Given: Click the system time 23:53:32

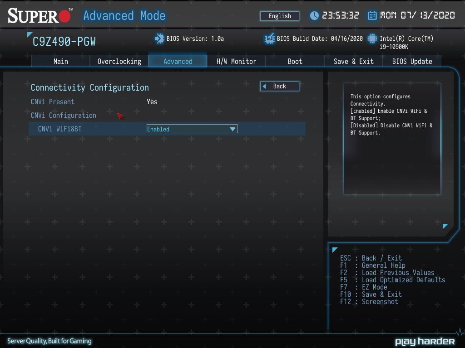Looking at the screenshot, I should click(x=341, y=15).
